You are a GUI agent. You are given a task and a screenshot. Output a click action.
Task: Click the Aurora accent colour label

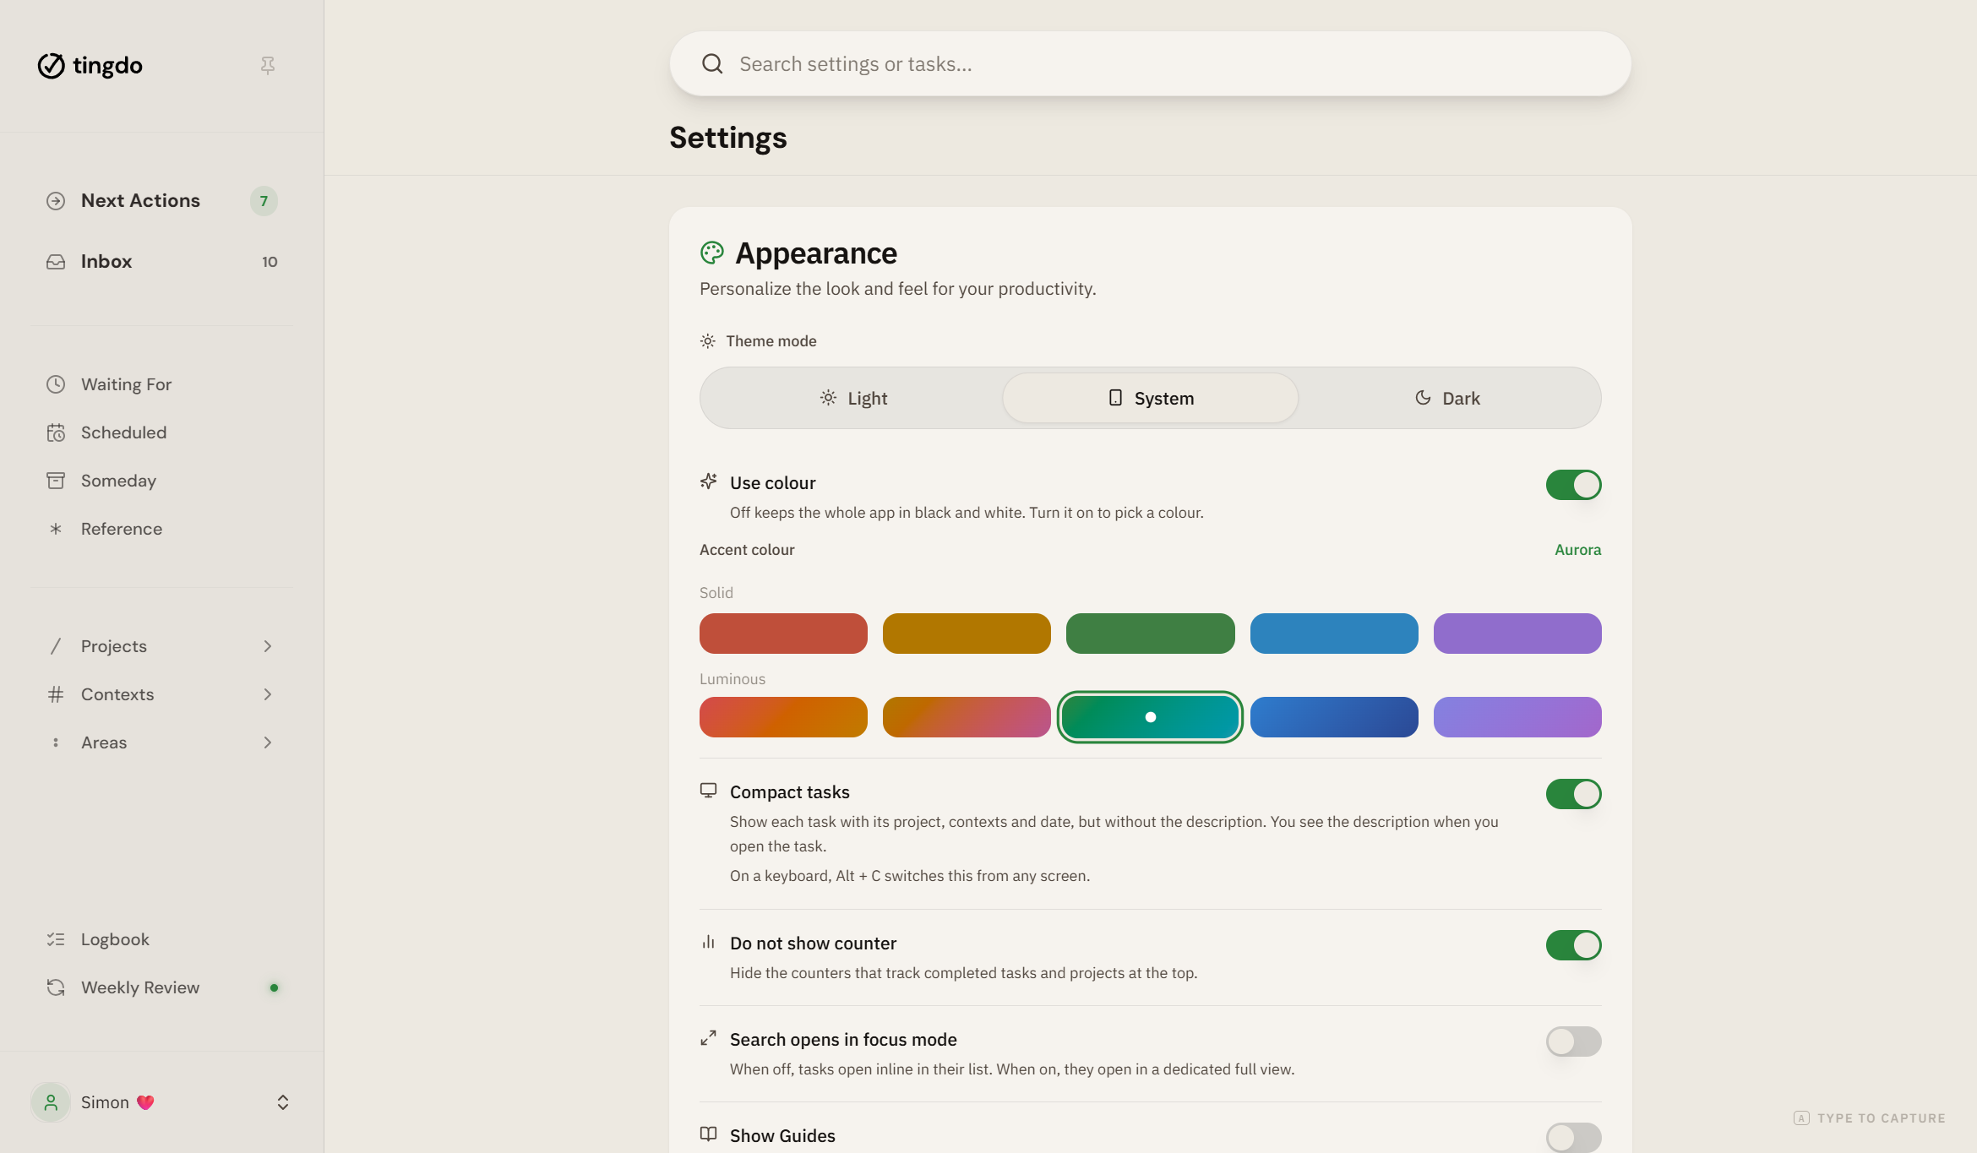coord(1577,550)
